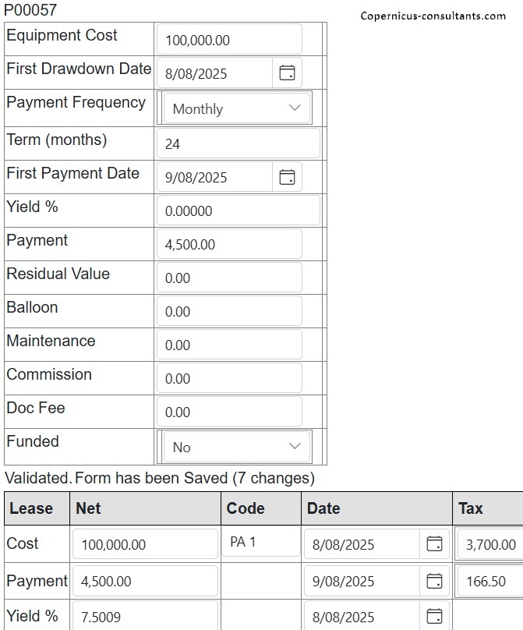The height and width of the screenshot is (630, 523).
Task: Open calendar icon in Payment row date
Action: pos(434,581)
